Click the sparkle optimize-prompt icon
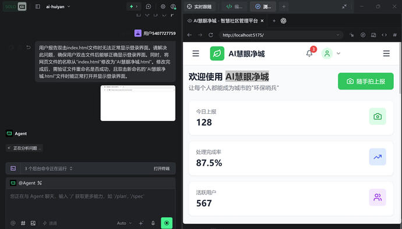 pyautogui.click(x=141, y=223)
